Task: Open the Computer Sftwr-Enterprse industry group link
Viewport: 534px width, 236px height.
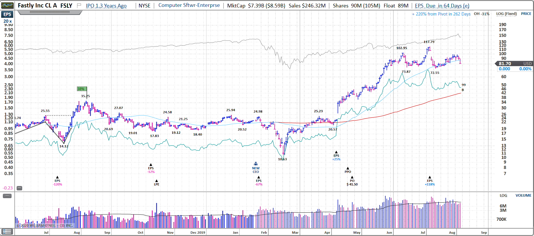Action: (189, 5)
